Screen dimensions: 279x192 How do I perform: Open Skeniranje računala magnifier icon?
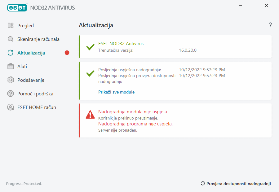point(11,39)
